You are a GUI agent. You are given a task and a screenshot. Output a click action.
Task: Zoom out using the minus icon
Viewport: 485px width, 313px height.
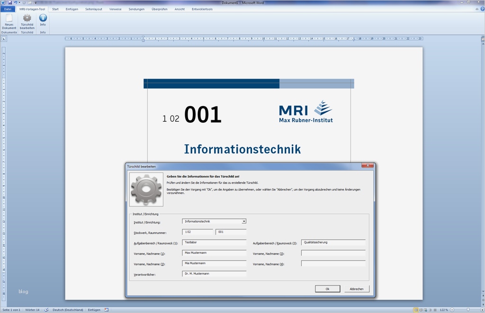pyautogui.click(x=452, y=309)
